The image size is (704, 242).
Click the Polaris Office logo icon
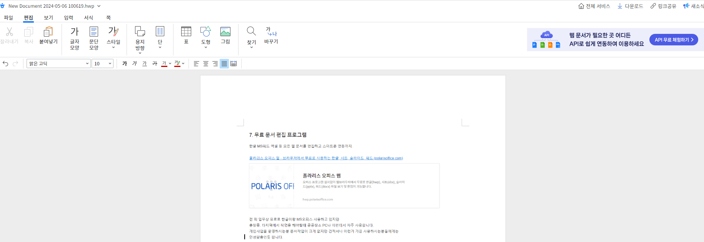point(2,6)
